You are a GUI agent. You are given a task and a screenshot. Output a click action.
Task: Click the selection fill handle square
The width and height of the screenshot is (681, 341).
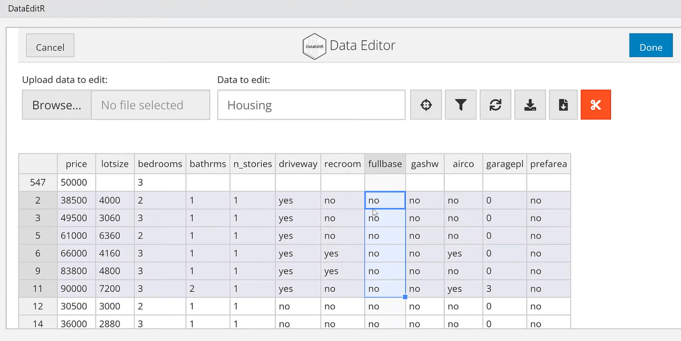[405, 297]
